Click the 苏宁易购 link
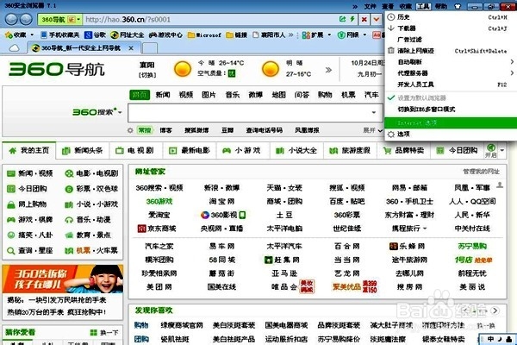517x345 pixels. point(472,247)
